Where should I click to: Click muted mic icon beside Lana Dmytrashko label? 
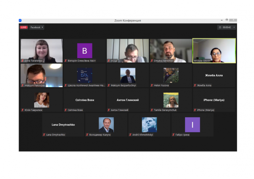44,135
